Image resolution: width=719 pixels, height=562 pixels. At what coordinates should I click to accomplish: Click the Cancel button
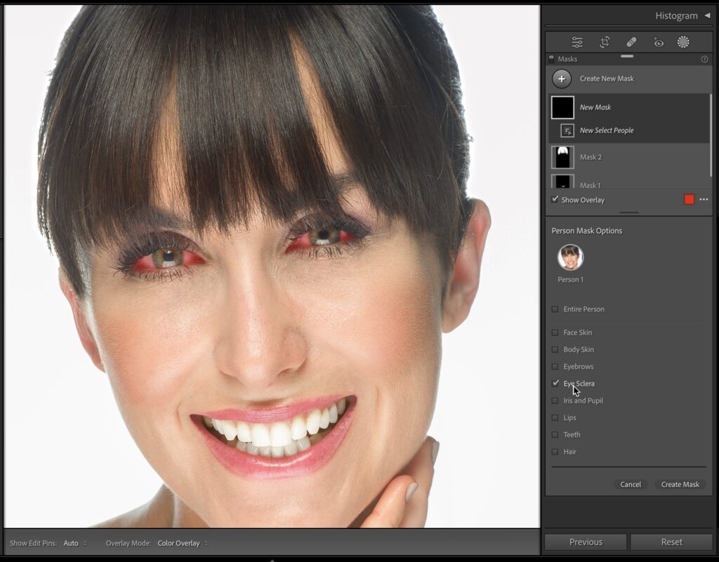pyautogui.click(x=631, y=484)
